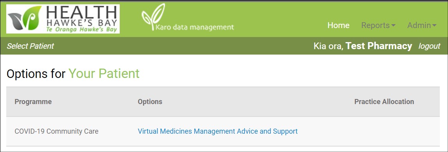
Task: Click the Programme column header
Action: [x=33, y=102]
